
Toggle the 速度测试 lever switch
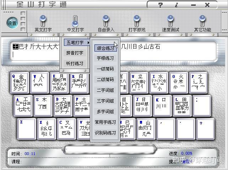[170, 21]
